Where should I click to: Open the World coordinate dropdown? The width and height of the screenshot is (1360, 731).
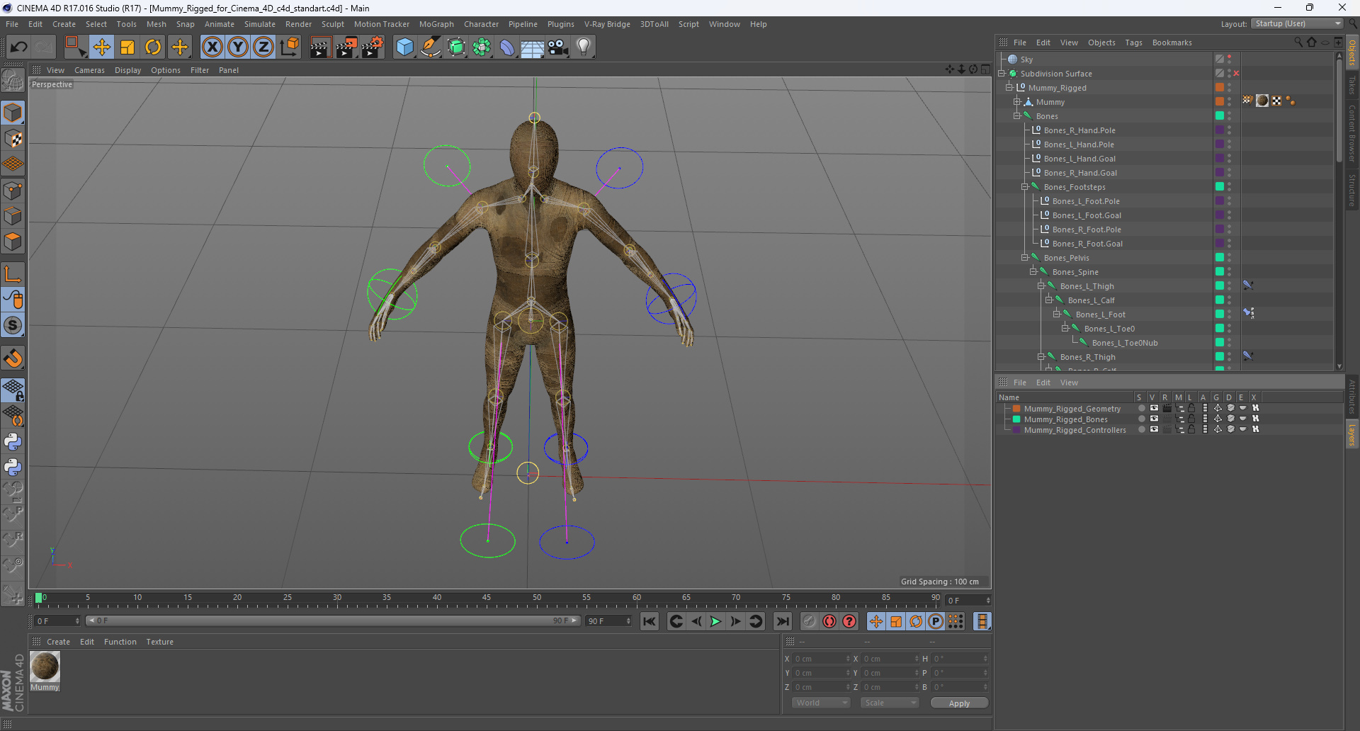(821, 703)
